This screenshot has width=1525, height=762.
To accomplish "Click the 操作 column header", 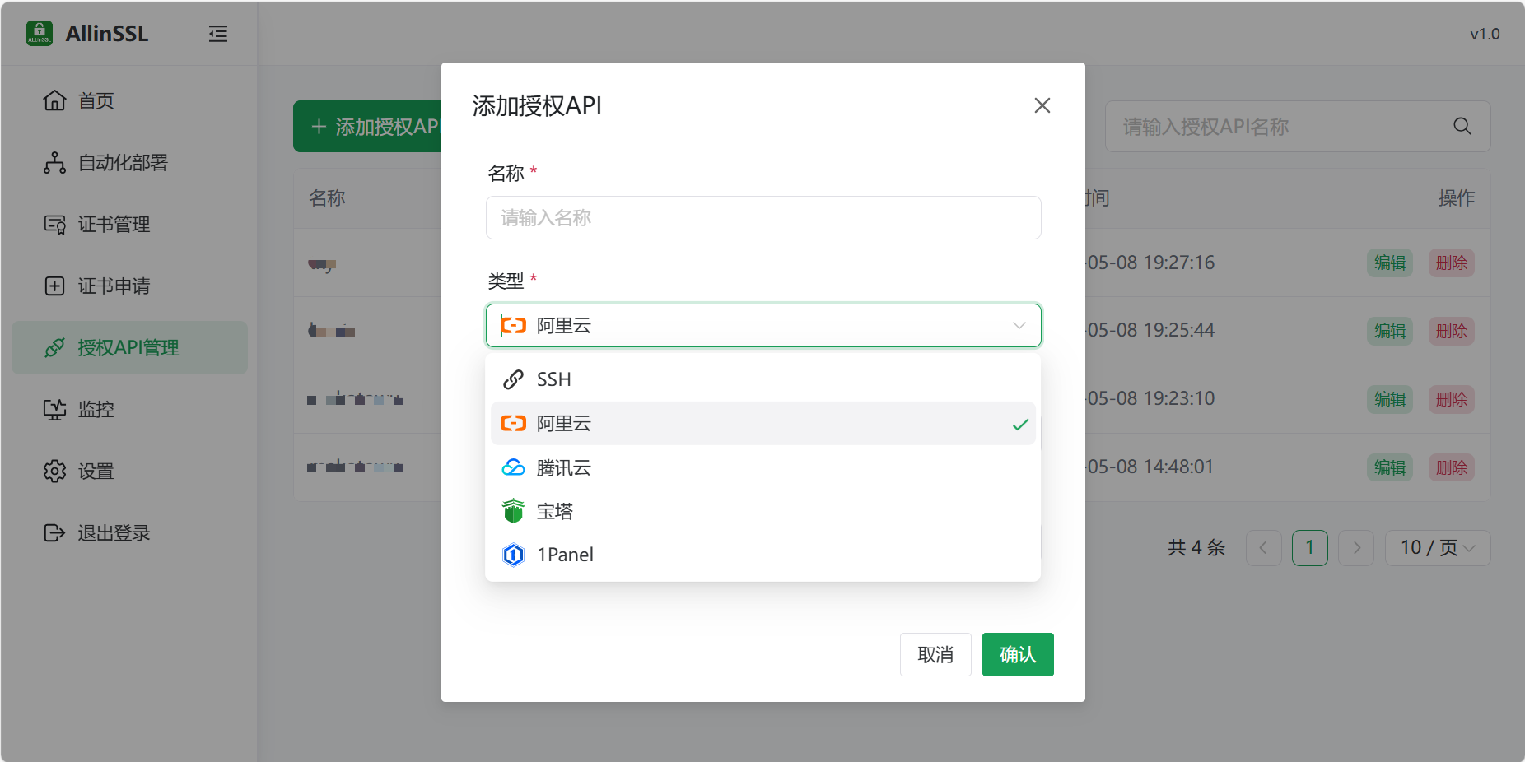I will [x=1457, y=198].
